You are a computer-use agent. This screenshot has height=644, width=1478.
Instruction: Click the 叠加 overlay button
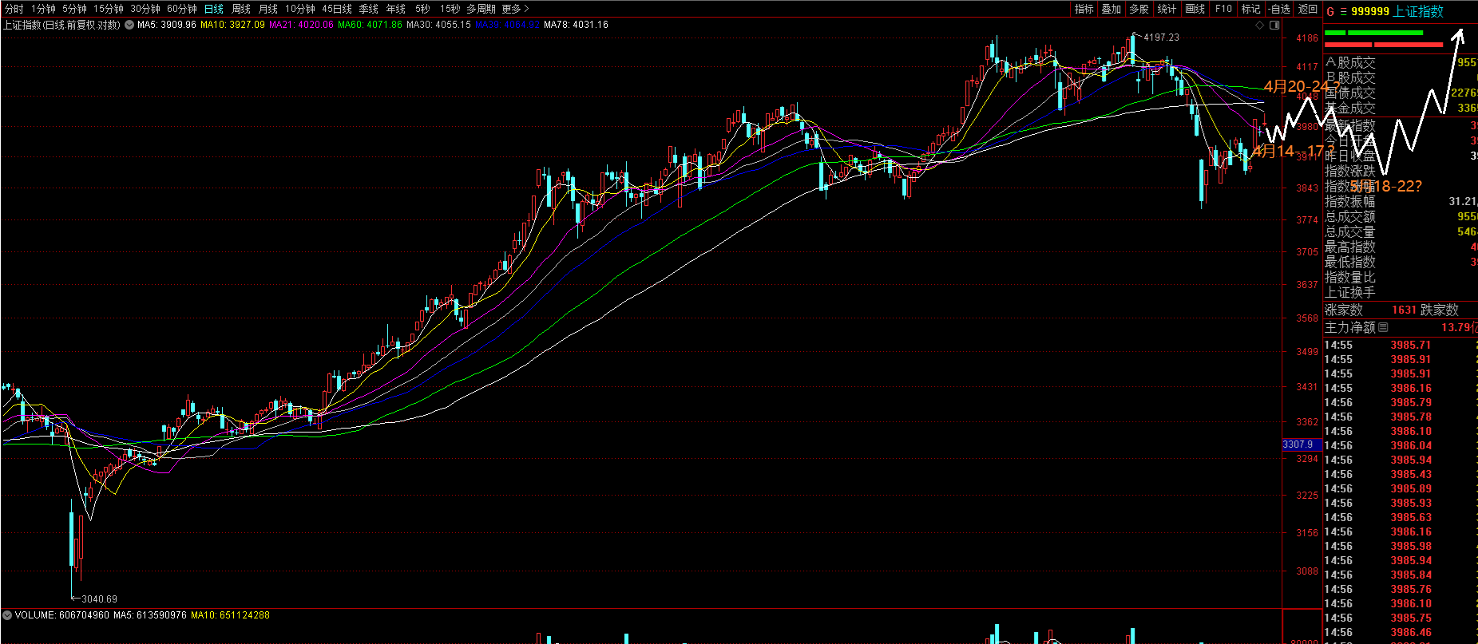(x=1111, y=9)
